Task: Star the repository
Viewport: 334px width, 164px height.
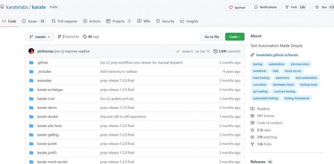Action: [323, 7]
